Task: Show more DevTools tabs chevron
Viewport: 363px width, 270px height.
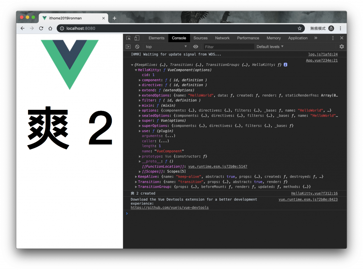Action: [x=316, y=38]
